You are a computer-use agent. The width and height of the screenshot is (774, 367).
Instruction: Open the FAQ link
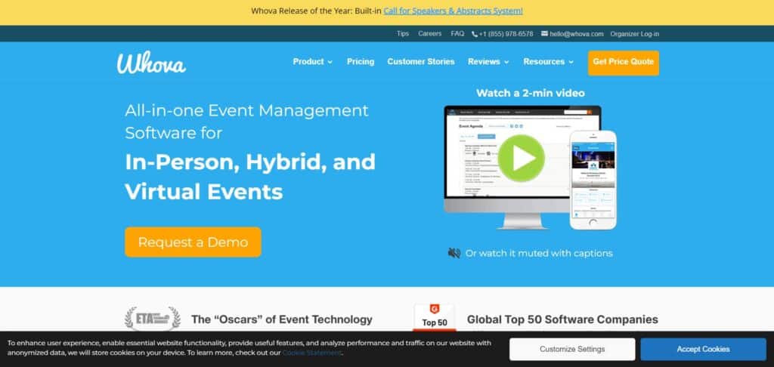click(457, 34)
